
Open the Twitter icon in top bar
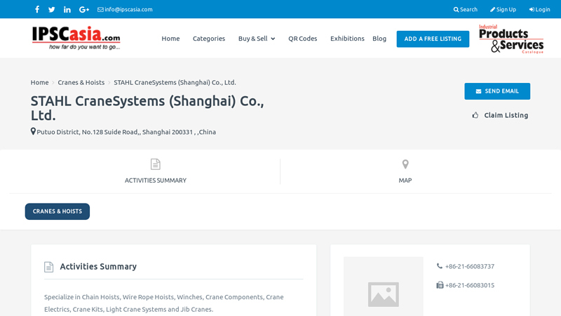(x=51, y=10)
